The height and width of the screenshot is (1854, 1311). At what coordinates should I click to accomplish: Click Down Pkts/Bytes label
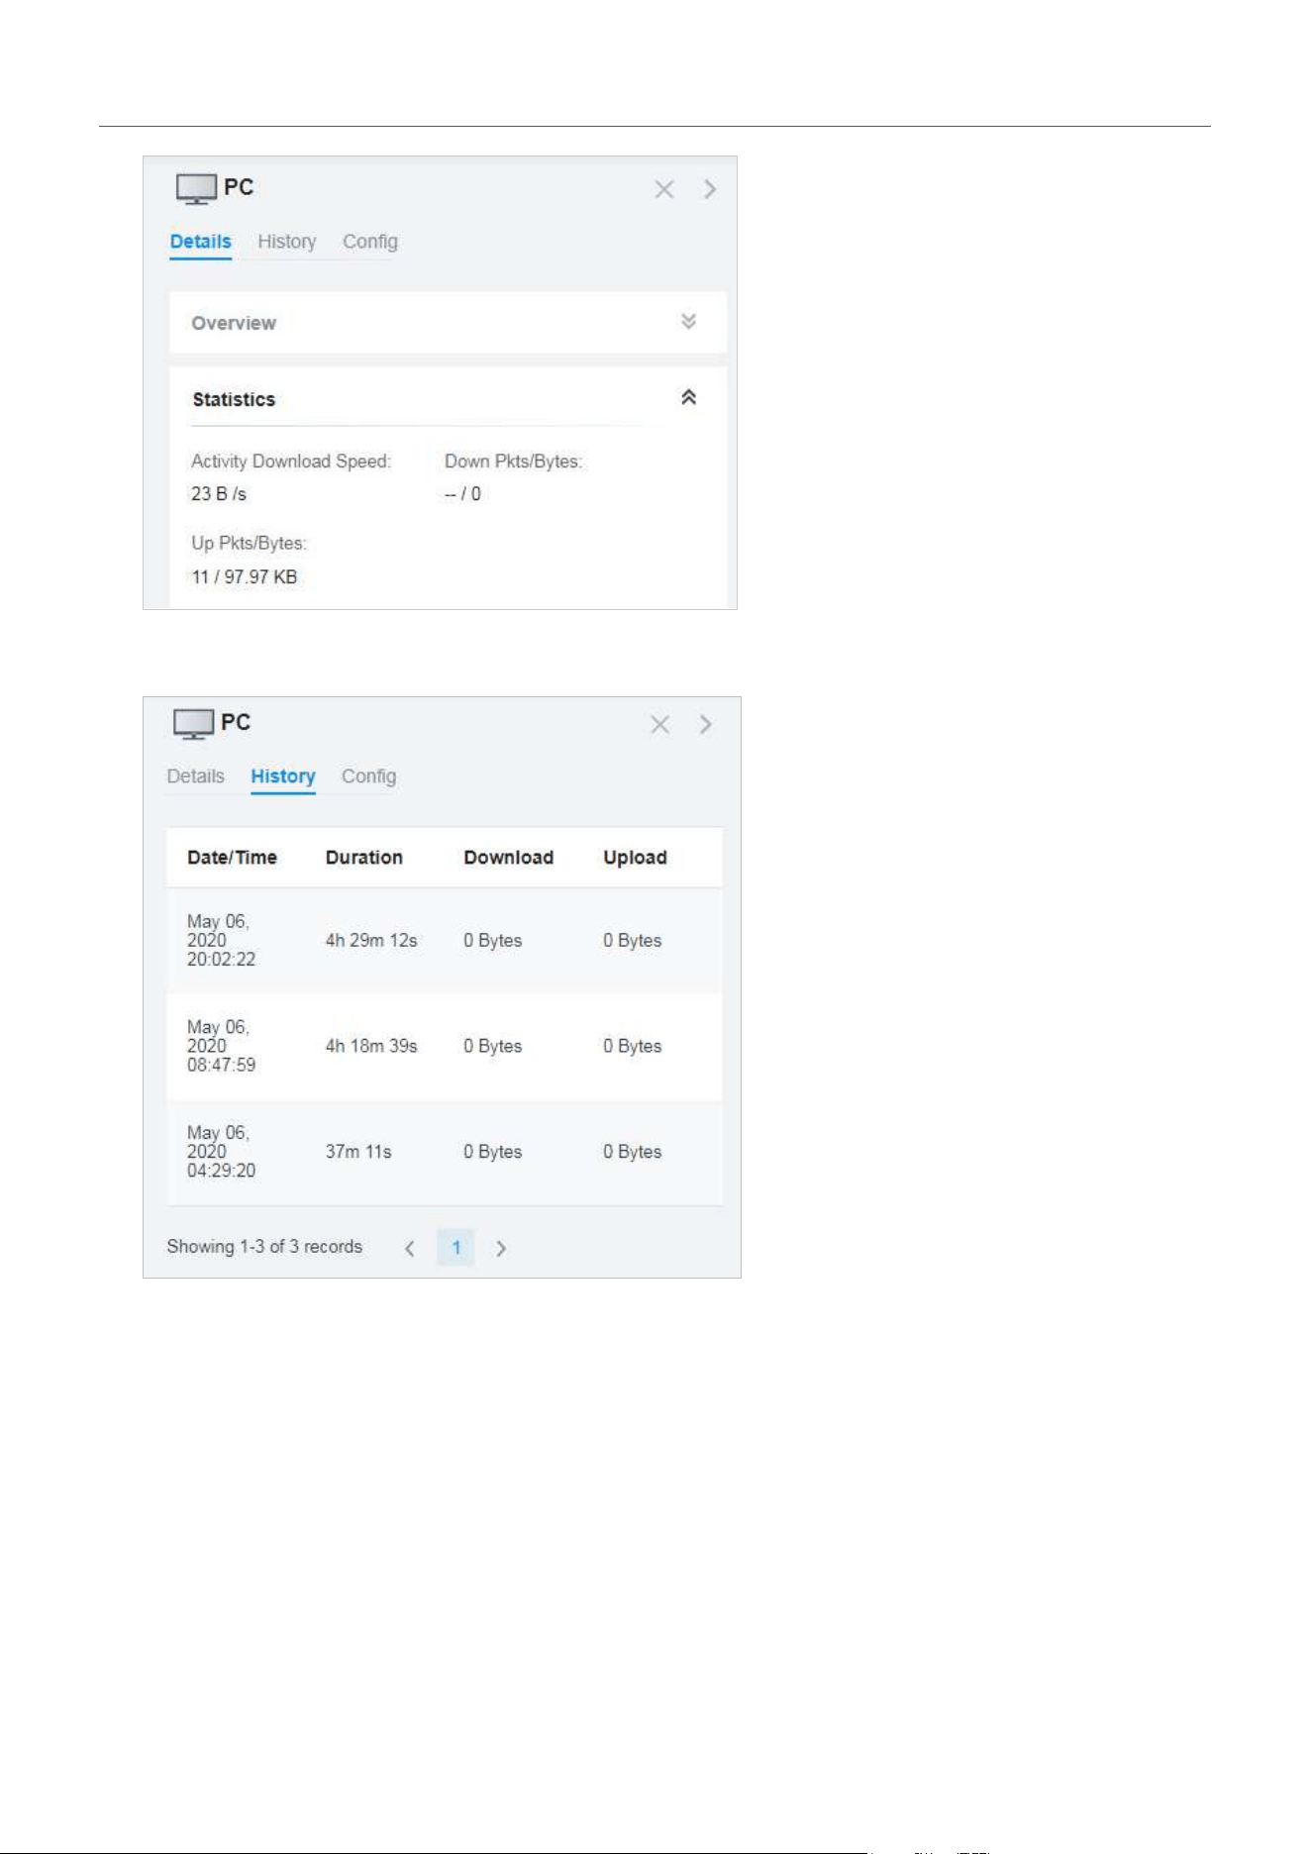point(514,462)
